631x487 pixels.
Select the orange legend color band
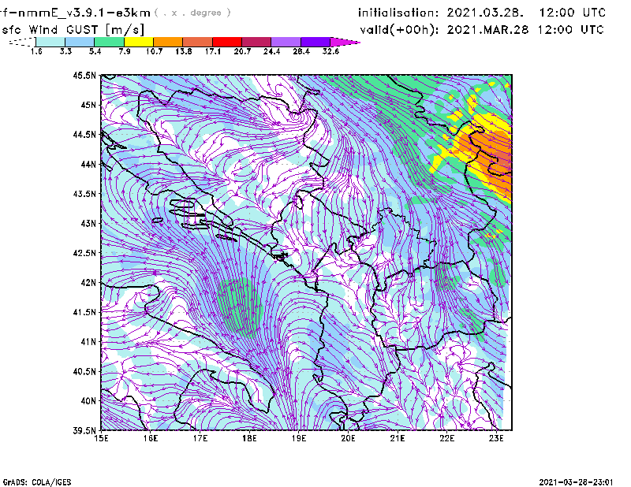(167, 42)
